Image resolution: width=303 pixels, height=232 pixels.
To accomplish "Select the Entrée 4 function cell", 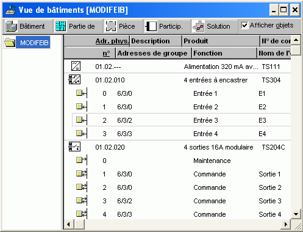I will [205, 134].
